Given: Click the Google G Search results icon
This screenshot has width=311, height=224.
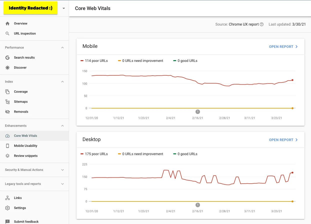Looking at the screenshot, I should pyautogui.click(x=7, y=58).
